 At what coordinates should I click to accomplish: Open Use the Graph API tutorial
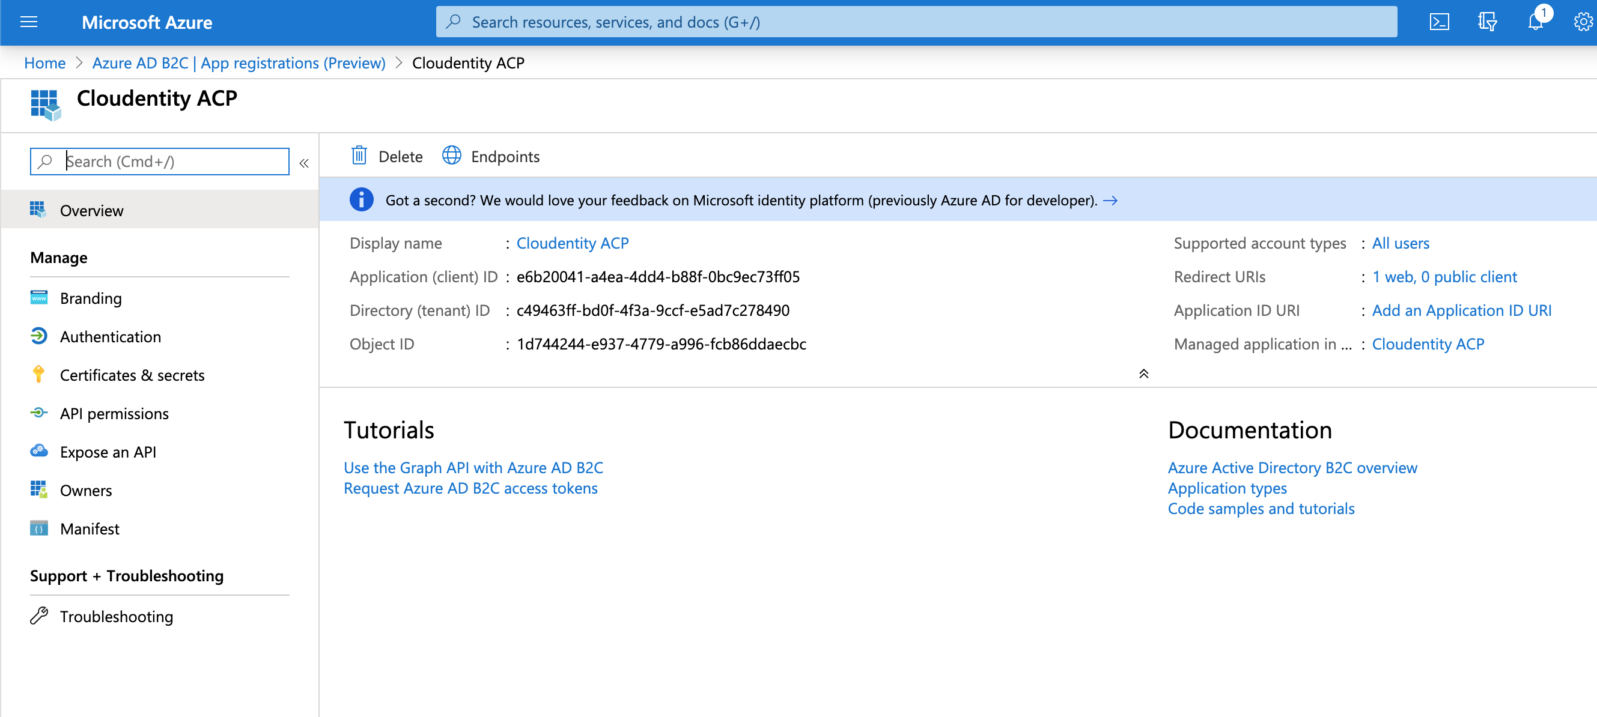[473, 467]
